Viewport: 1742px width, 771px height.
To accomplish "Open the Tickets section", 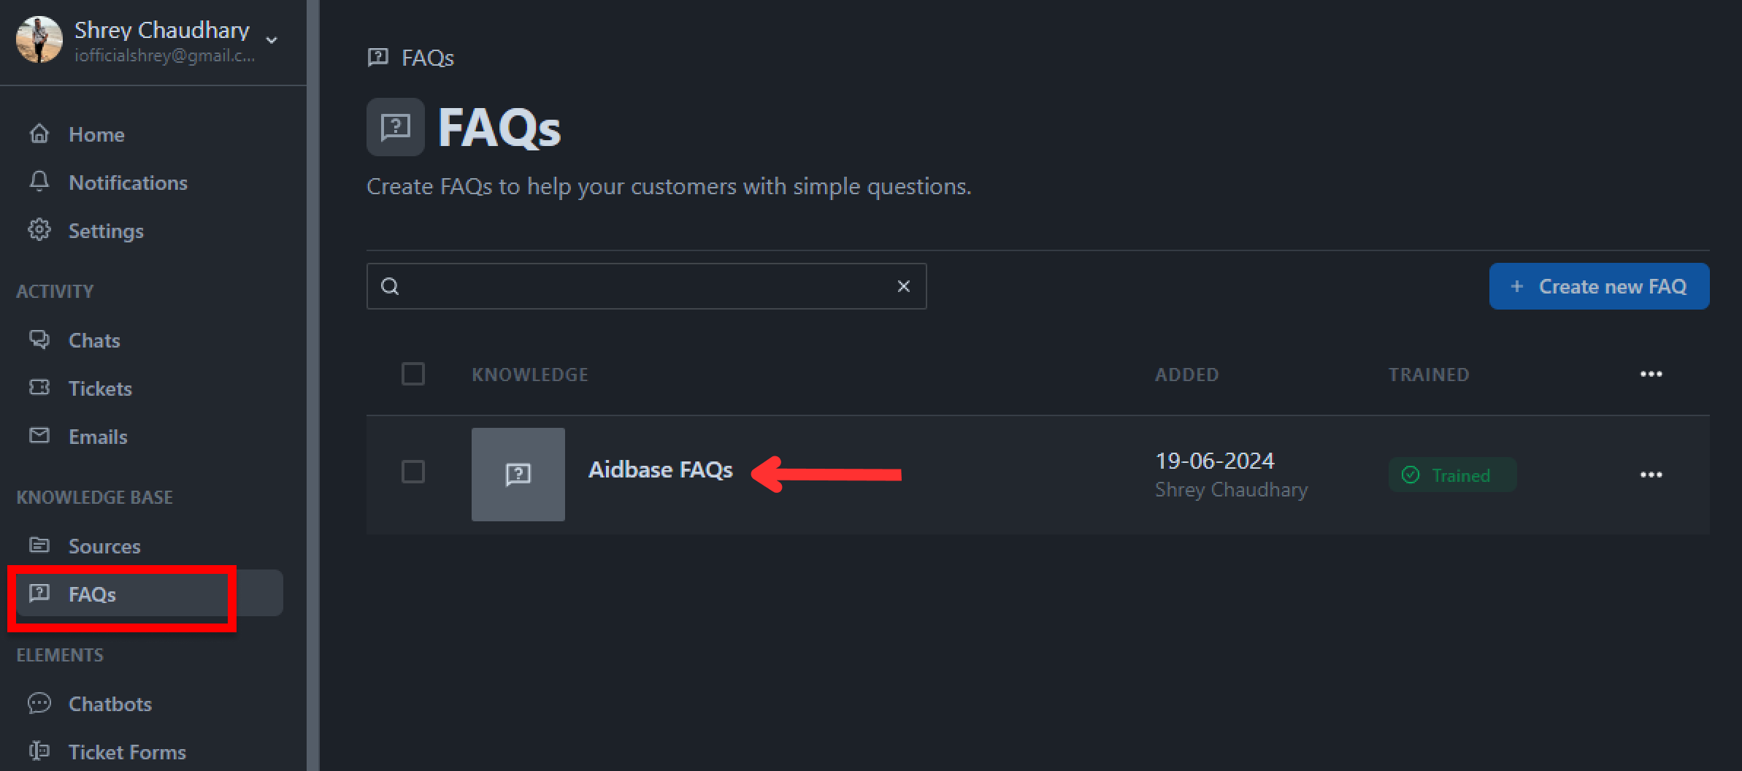I will point(100,388).
